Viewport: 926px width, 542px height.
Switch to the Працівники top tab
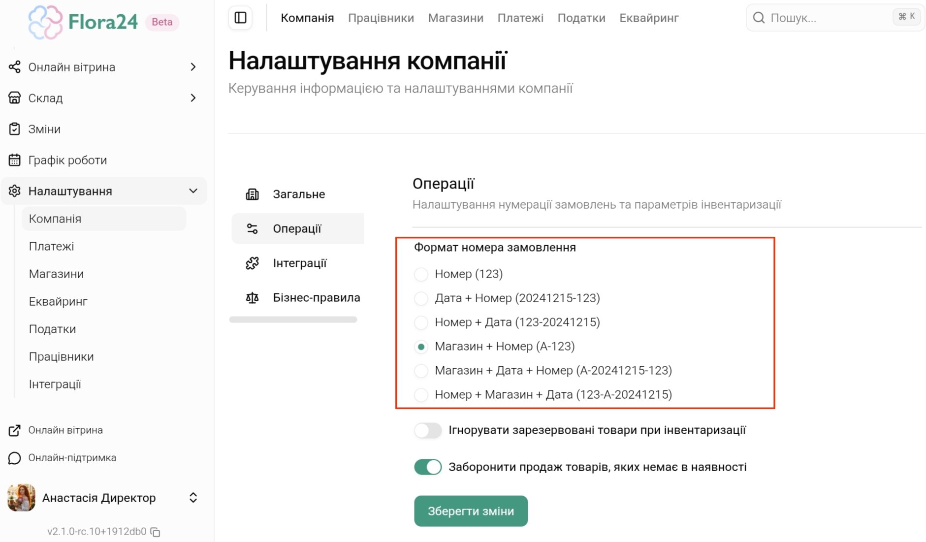point(381,18)
